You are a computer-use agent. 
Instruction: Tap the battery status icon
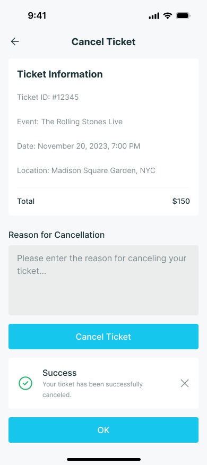coord(183,16)
